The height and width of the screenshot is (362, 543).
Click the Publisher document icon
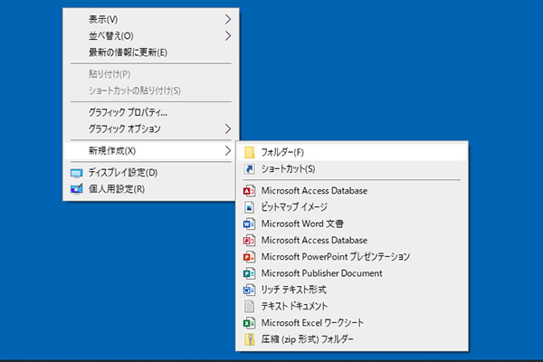pos(250,273)
